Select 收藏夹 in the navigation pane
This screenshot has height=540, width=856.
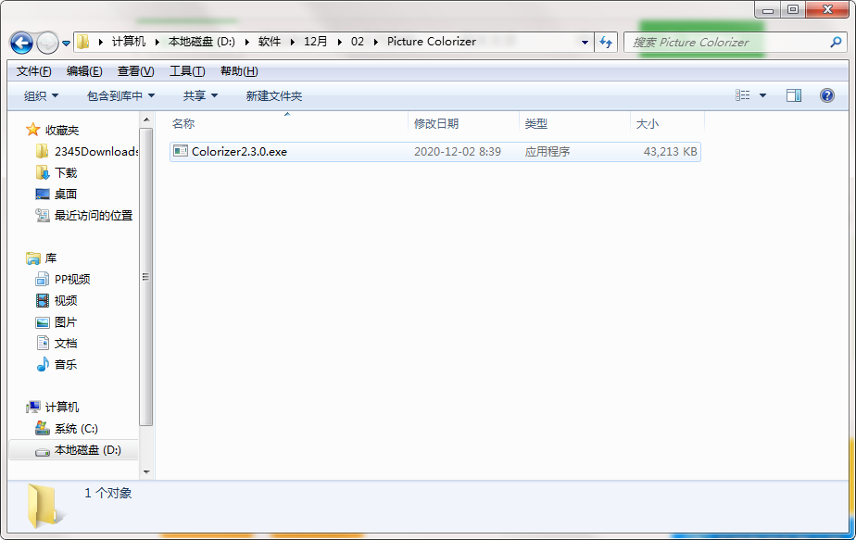pyautogui.click(x=62, y=131)
